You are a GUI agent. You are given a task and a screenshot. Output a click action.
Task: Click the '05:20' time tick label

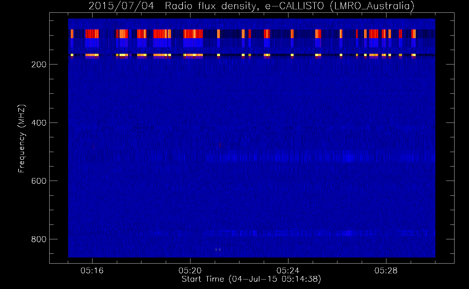tap(190, 271)
